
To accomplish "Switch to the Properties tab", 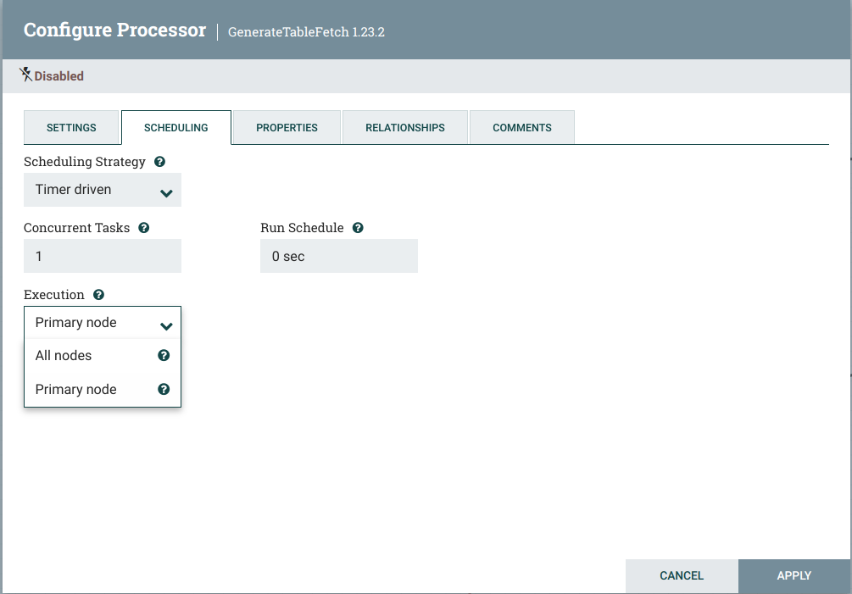I will coord(286,127).
